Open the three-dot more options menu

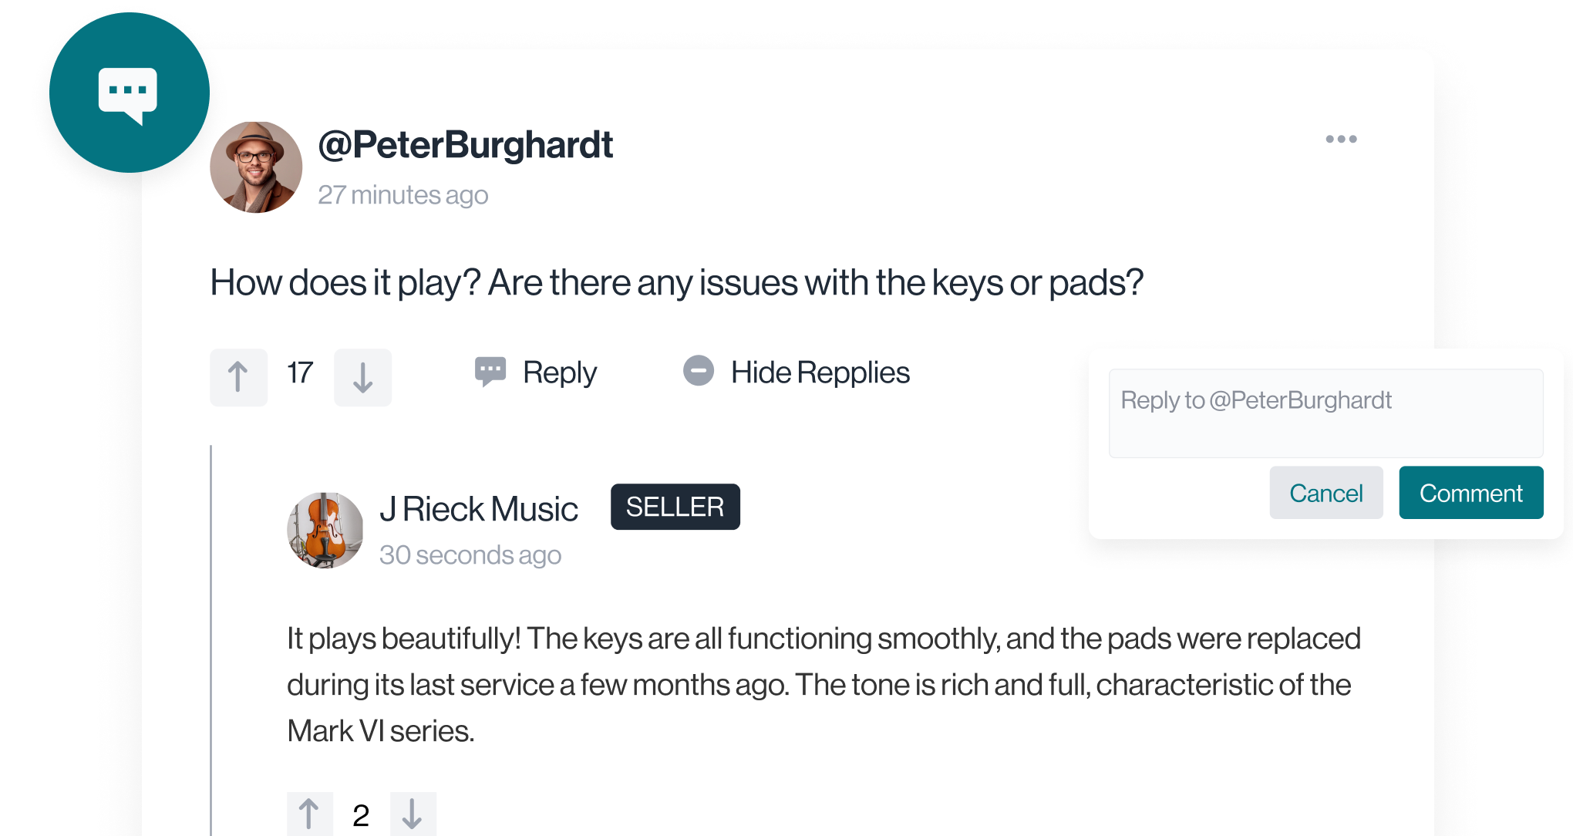(x=1341, y=139)
